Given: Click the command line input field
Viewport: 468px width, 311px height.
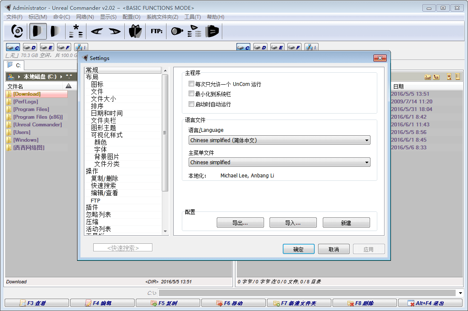Looking at the screenshot, I should click(x=307, y=293).
